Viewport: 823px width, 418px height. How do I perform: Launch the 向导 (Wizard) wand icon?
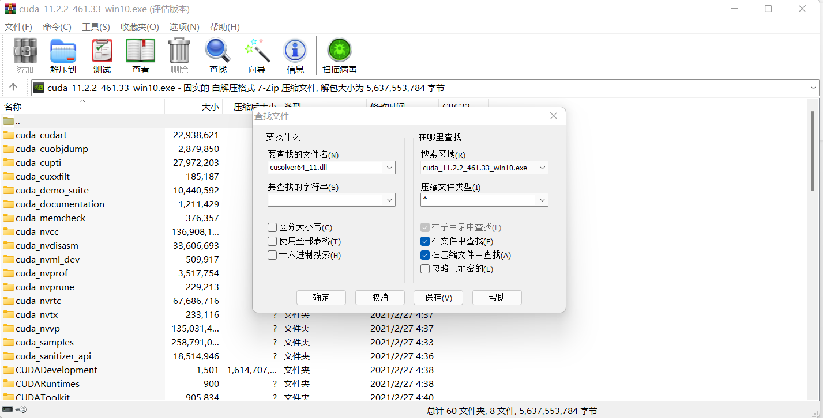257,51
